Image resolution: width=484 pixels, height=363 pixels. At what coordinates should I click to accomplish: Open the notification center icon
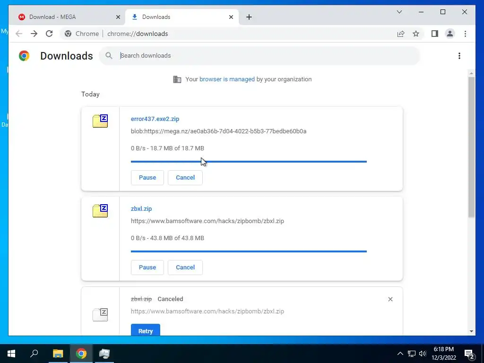469,354
